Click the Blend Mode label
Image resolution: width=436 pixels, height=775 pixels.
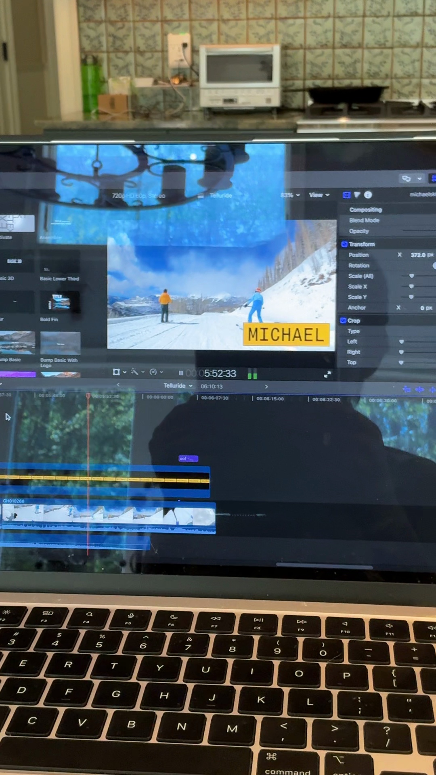[364, 220]
